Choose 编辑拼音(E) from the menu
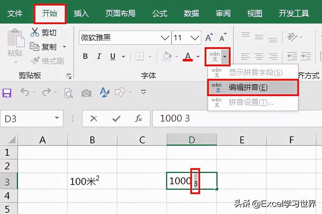This screenshot has height=214, width=322. point(253,87)
